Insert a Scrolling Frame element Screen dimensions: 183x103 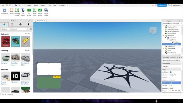pos(17,12)
